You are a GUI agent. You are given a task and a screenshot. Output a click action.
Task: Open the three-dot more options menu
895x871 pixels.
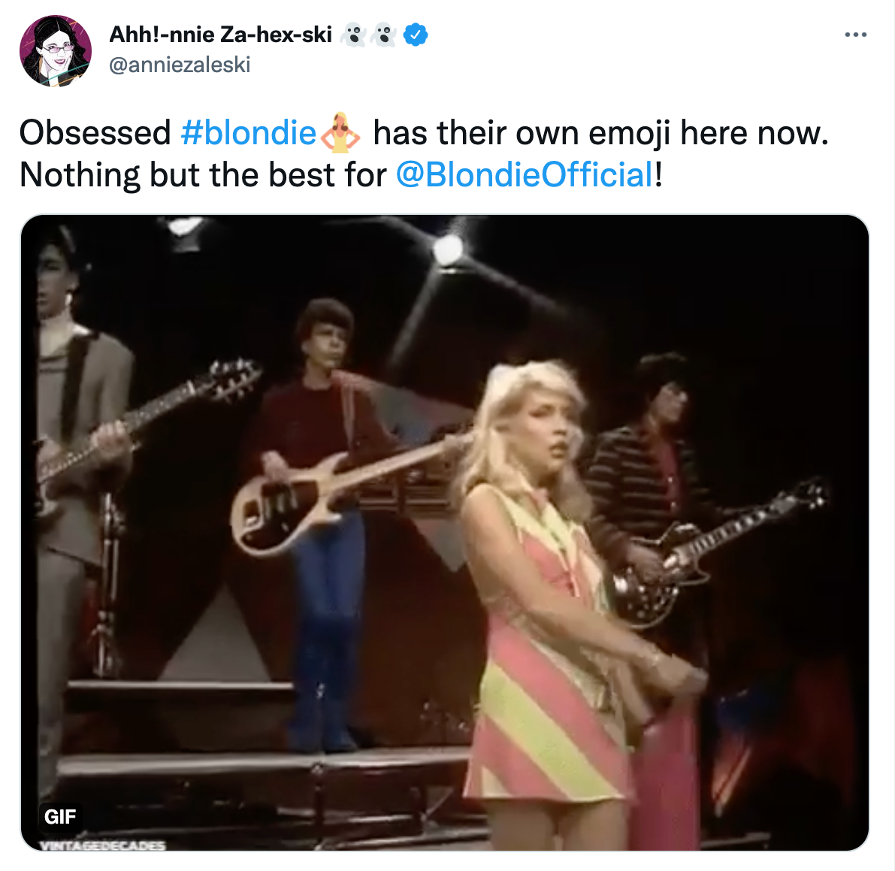pos(855,35)
